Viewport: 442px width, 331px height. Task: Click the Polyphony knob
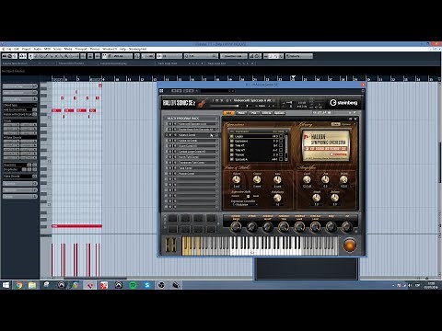[x=277, y=198]
